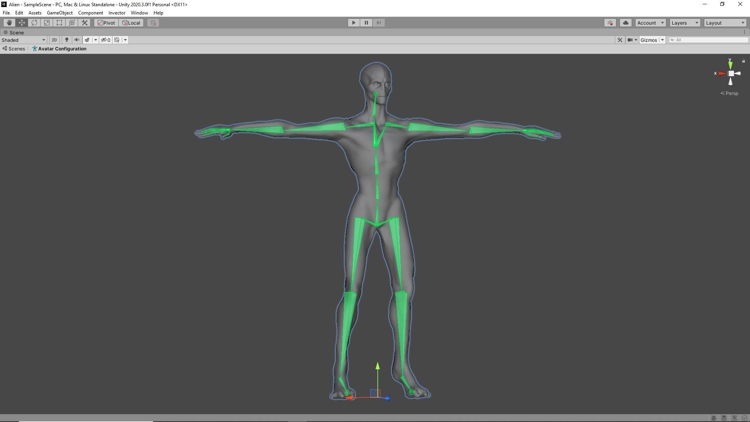Screen dimensions: 750x422
Task: Click the scene search field
Action: 710,40
